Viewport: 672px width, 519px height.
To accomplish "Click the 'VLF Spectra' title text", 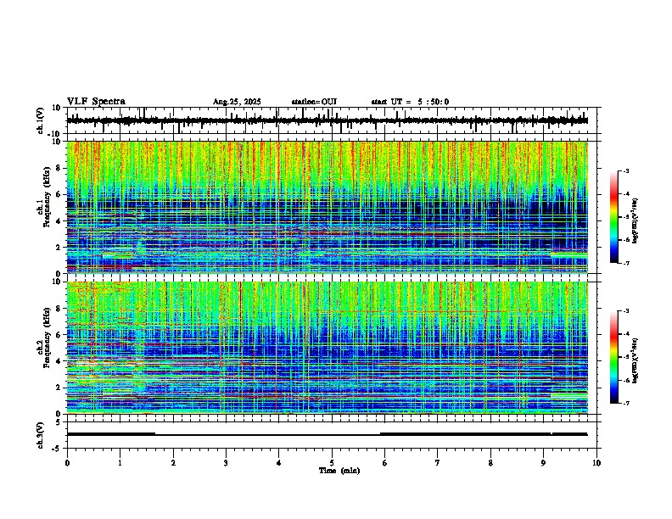I will (96, 101).
